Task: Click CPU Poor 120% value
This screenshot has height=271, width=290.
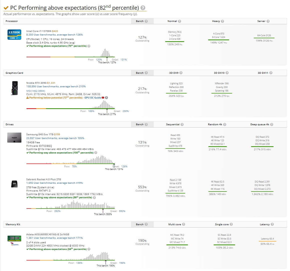Action: click(x=99, y=60)
